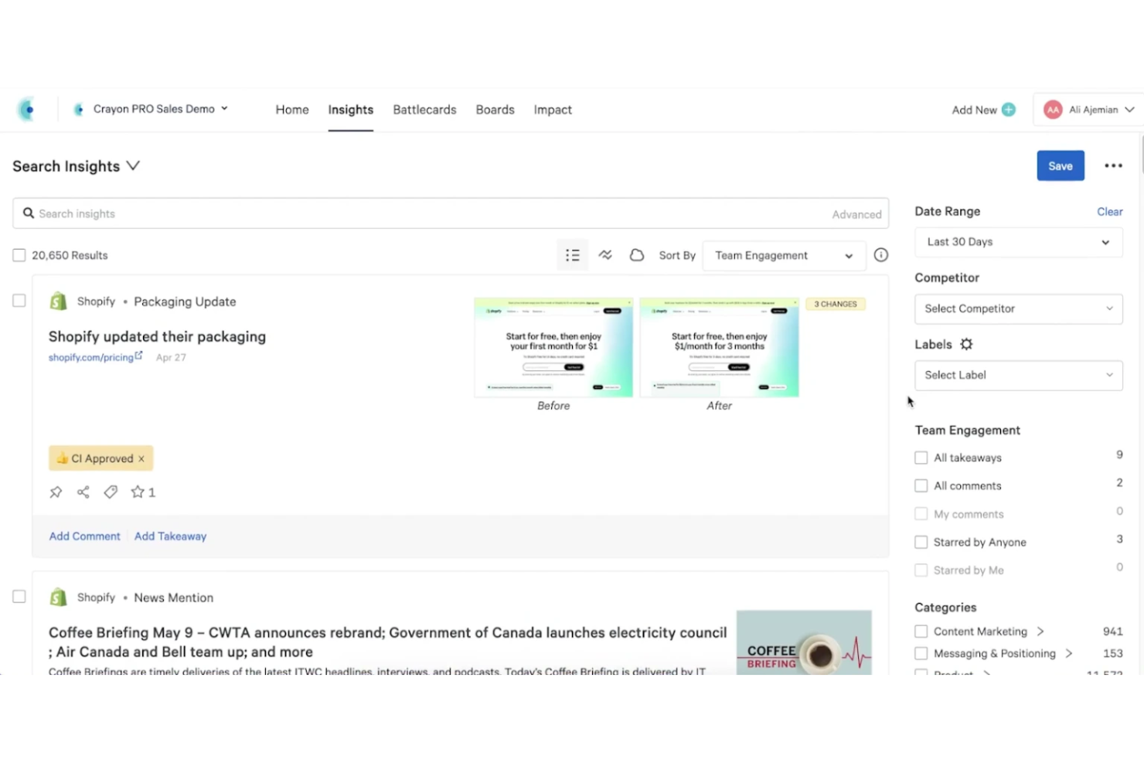Image resolution: width=1144 pixels, height=763 pixels.
Task: Select all 20,650 results checkbox
Action: pyautogui.click(x=19, y=255)
